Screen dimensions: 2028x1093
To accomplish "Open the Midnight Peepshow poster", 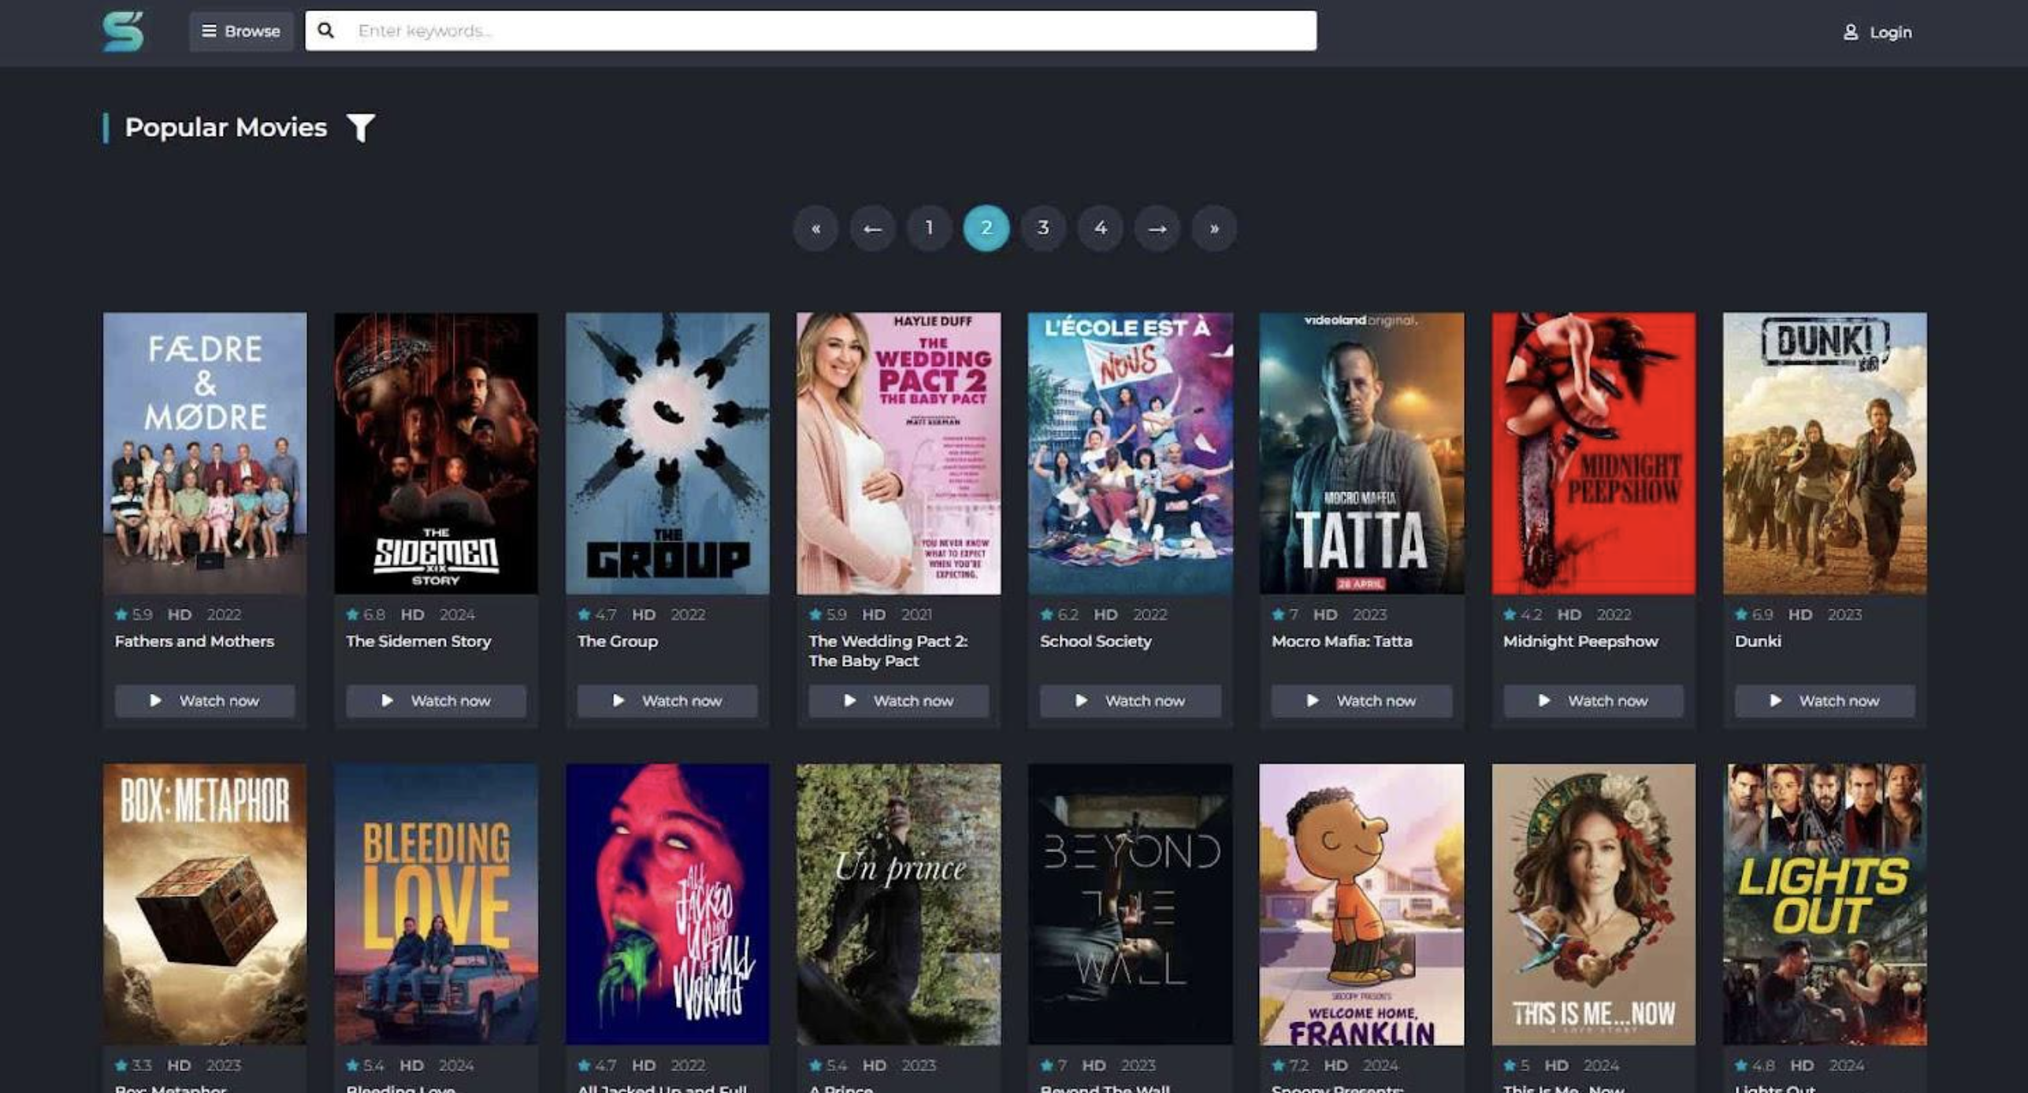I will (1593, 454).
